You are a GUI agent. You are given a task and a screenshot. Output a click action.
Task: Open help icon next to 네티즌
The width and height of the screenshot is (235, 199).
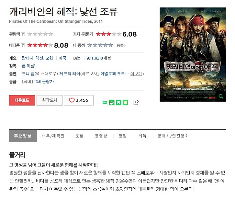(23, 45)
